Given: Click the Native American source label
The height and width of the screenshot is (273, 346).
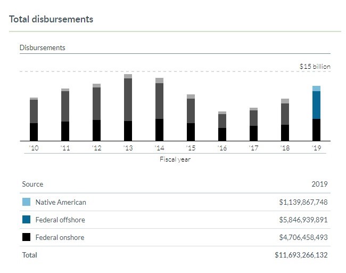Looking at the screenshot, I should coord(61,202).
